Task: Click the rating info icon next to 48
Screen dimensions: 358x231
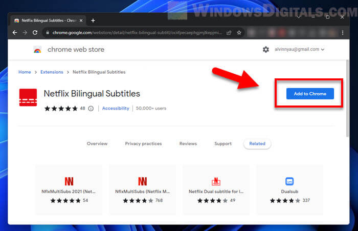Action: point(91,109)
